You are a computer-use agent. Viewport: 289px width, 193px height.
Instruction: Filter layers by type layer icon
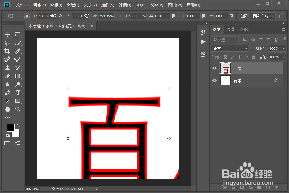pos(261,40)
